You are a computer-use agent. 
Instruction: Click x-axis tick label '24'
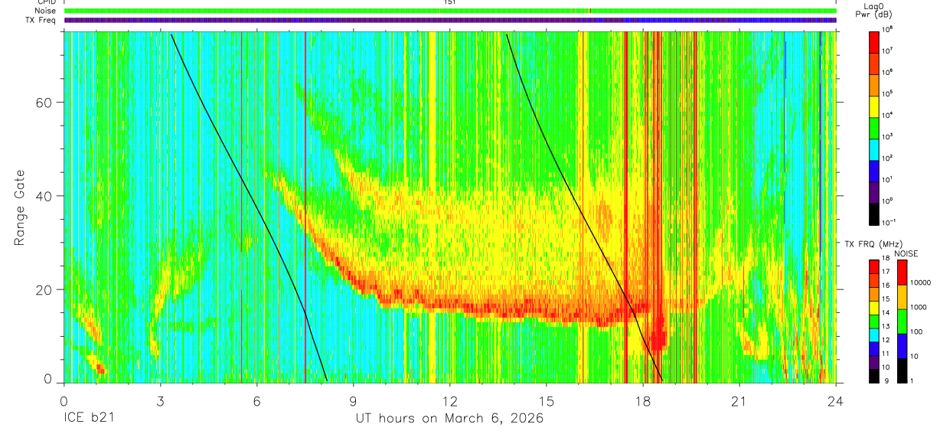836,401
